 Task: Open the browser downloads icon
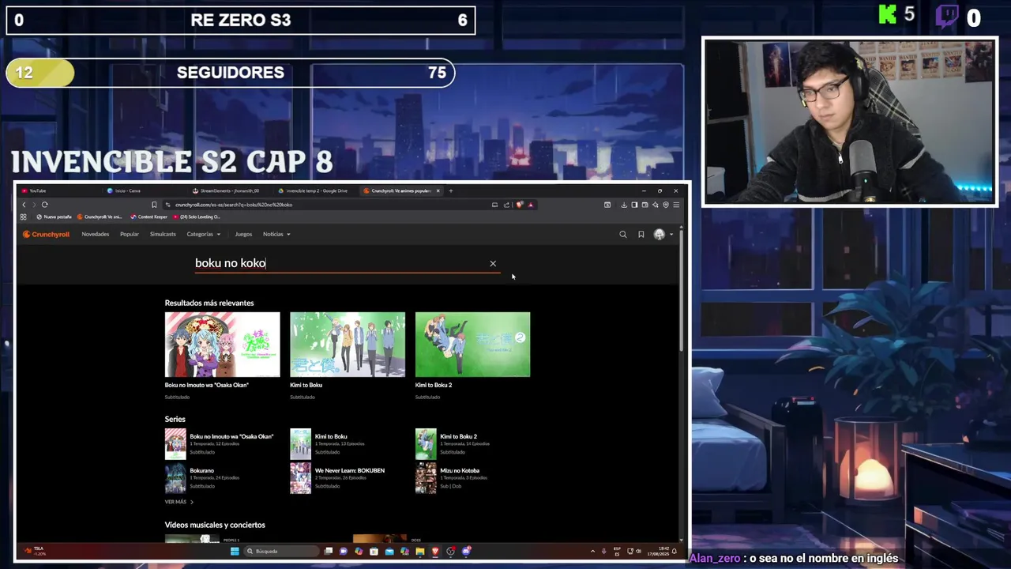624,205
